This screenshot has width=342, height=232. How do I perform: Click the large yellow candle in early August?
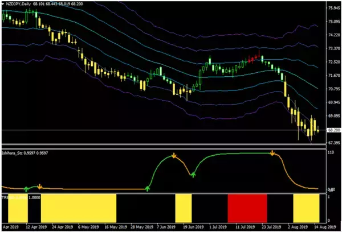tap(286, 89)
